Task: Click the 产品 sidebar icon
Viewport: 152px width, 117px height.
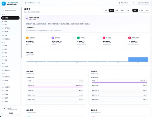Action: pos(3,56)
